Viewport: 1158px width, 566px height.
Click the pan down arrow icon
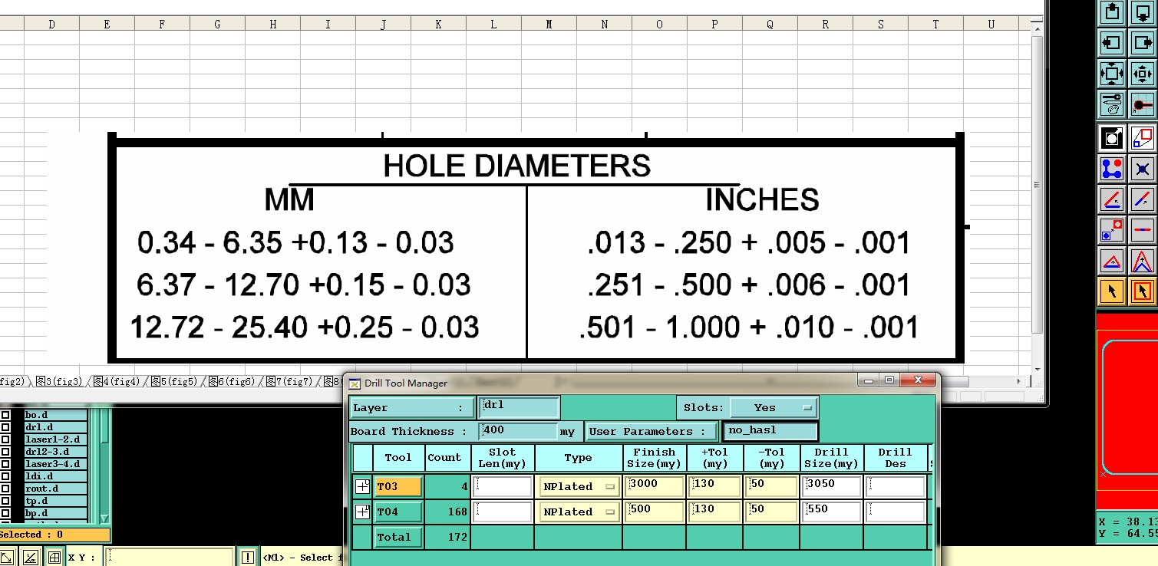point(1143,12)
